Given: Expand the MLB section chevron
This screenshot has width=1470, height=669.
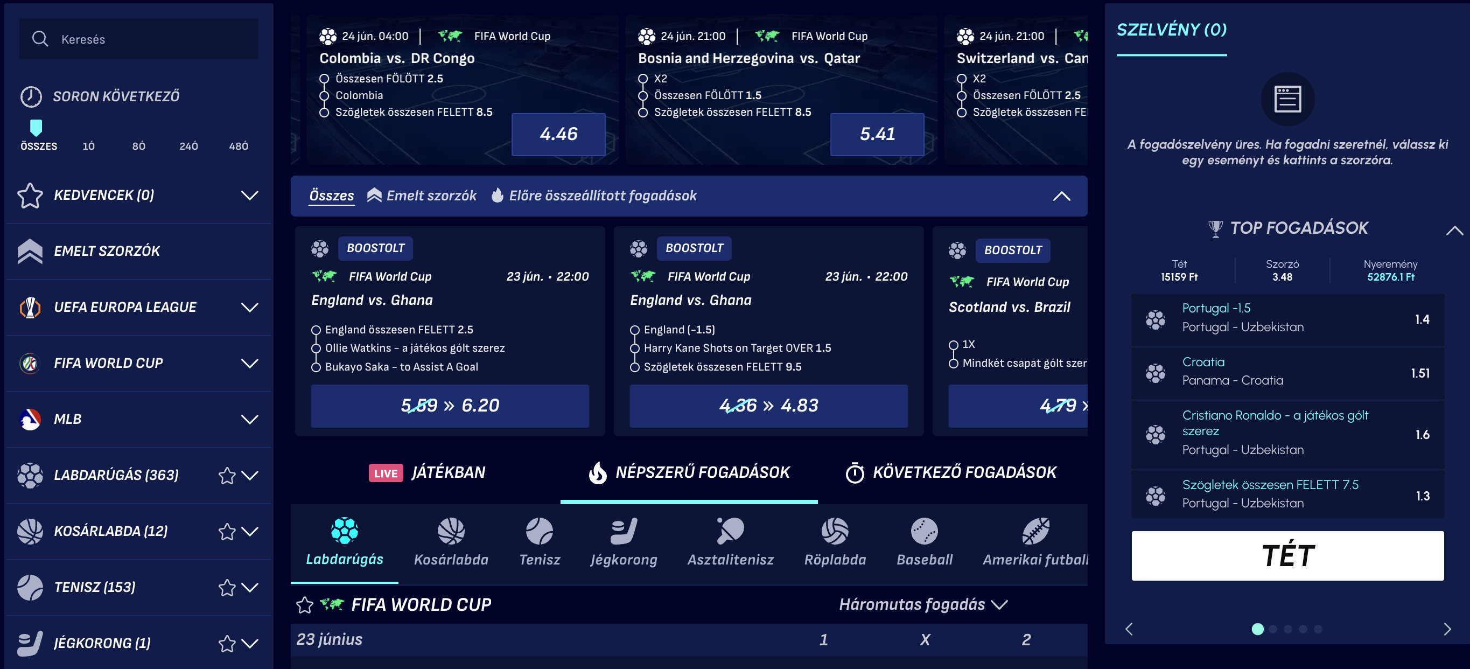Looking at the screenshot, I should click(249, 419).
